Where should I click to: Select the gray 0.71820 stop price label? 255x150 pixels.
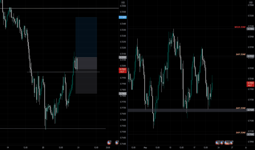123,94
